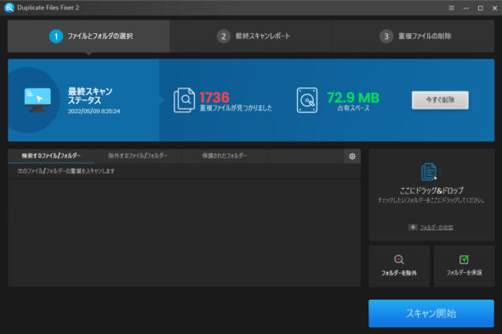Go to step 3 重複ファイルの削除 tab
Viewport: 502px width, 334px height.
click(x=413, y=37)
